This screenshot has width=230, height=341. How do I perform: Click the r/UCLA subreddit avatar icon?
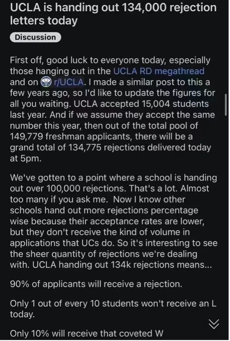point(46,82)
